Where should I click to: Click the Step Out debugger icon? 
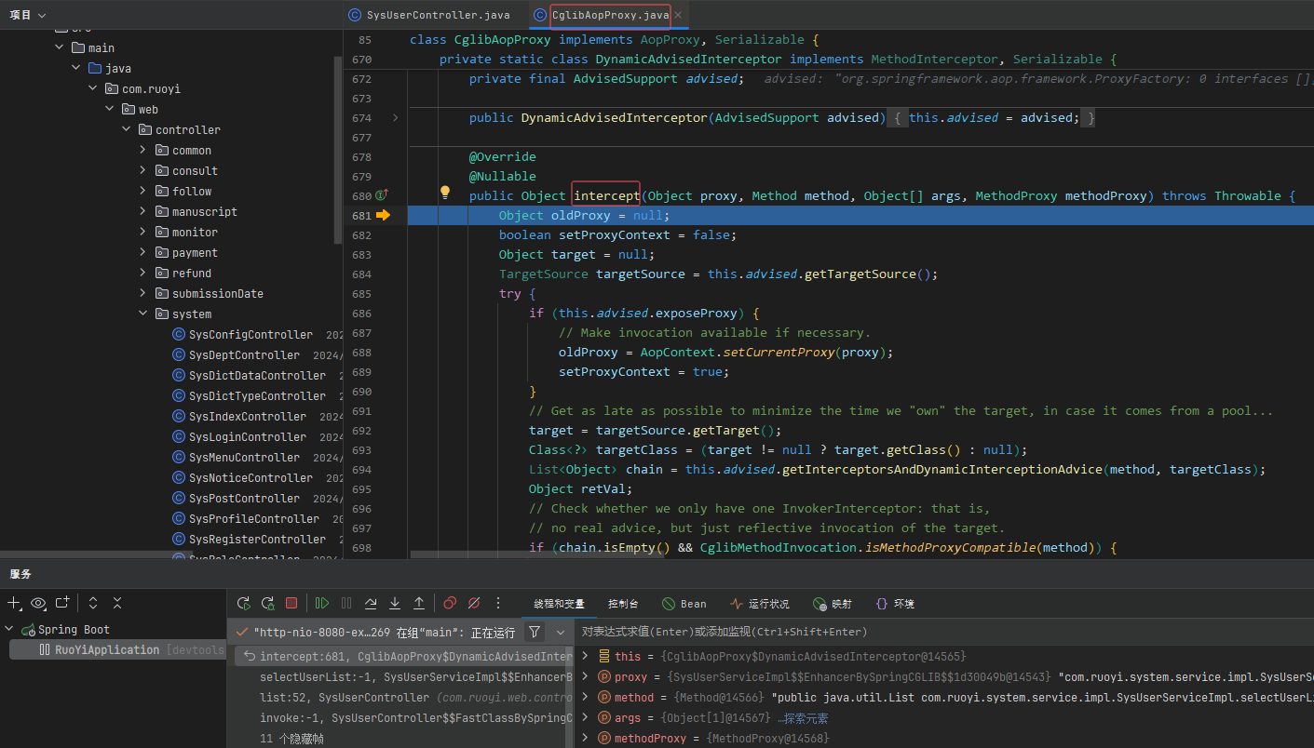(x=419, y=603)
